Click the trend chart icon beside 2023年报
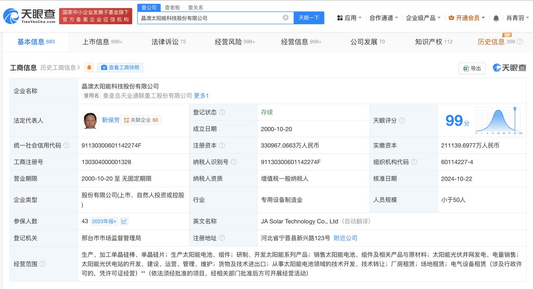 (125, 221)
